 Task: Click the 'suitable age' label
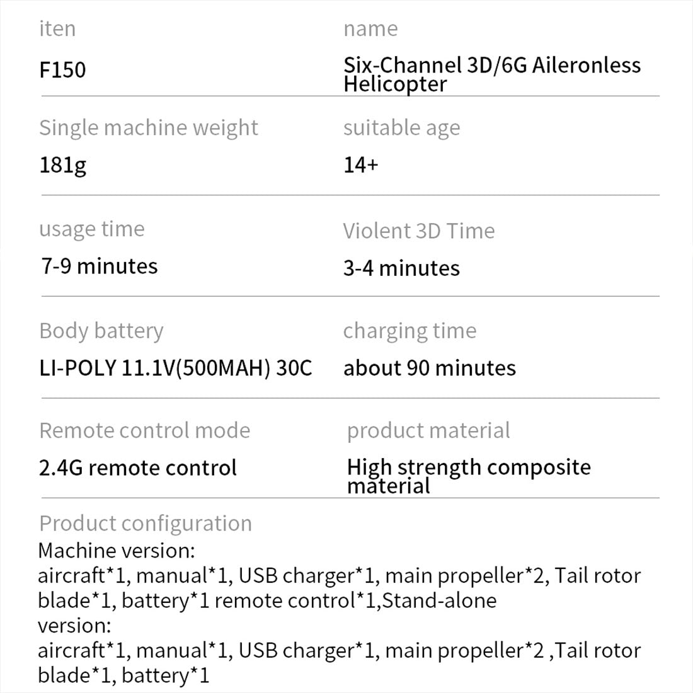pyautogui.click(x=401, y=128)
